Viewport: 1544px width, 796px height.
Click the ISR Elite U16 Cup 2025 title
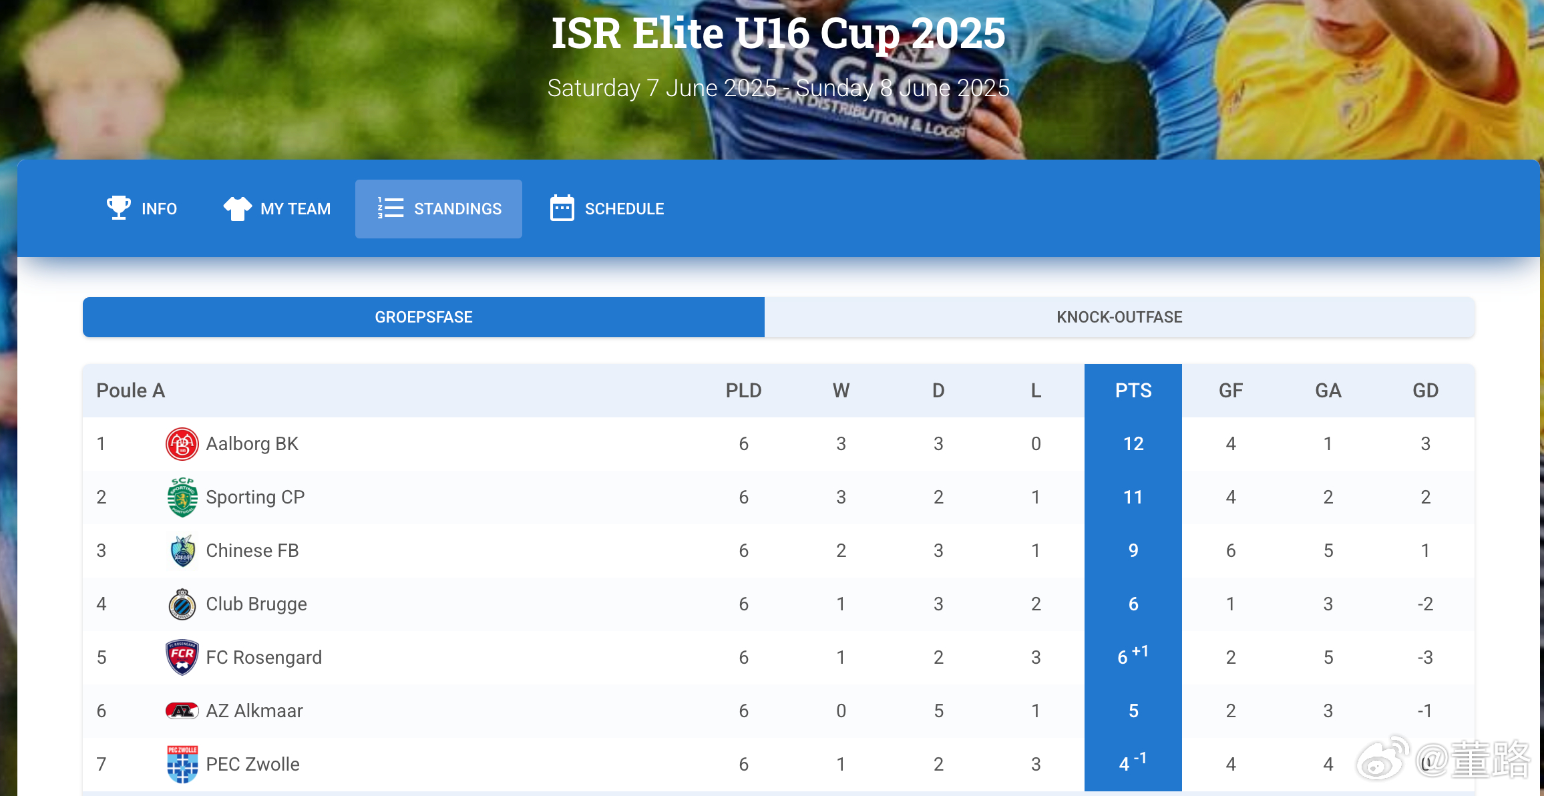click(x=778, y=33)
